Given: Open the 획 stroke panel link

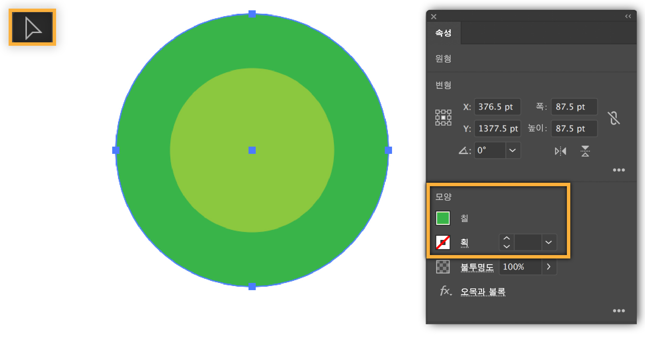Looking at the screenshot, I should point(465,243).
